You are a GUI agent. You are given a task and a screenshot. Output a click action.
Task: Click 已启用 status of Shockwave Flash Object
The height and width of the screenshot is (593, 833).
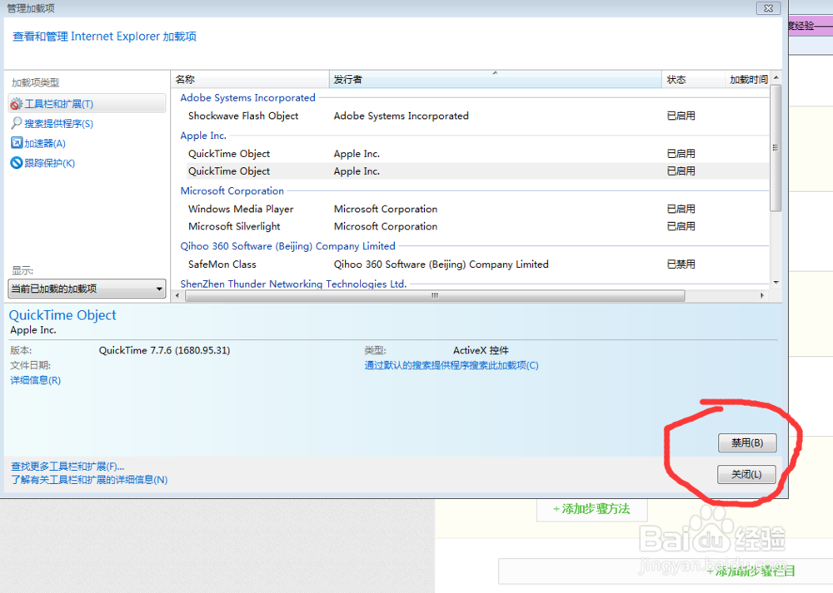coord(681,116)
